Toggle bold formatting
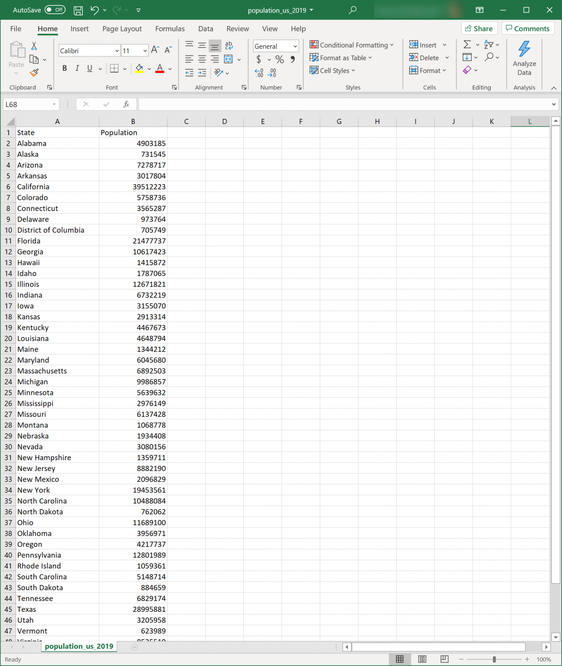This screenshot has height=666, width=562. pyautogui.click(x=65, y=68)
